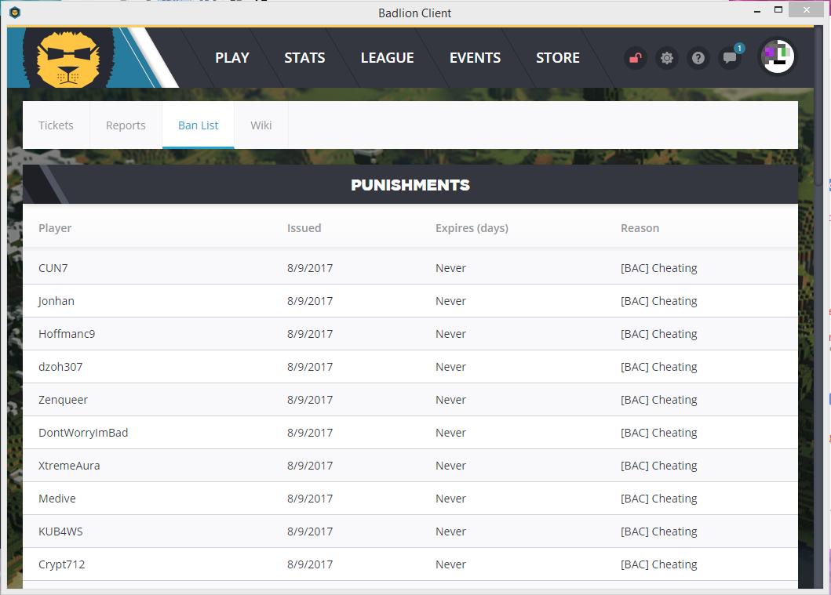Close the Badlion Client window
831x595 pixels.
click(x=807, y=10)
